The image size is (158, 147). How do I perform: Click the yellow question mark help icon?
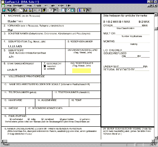click(84, 10)
